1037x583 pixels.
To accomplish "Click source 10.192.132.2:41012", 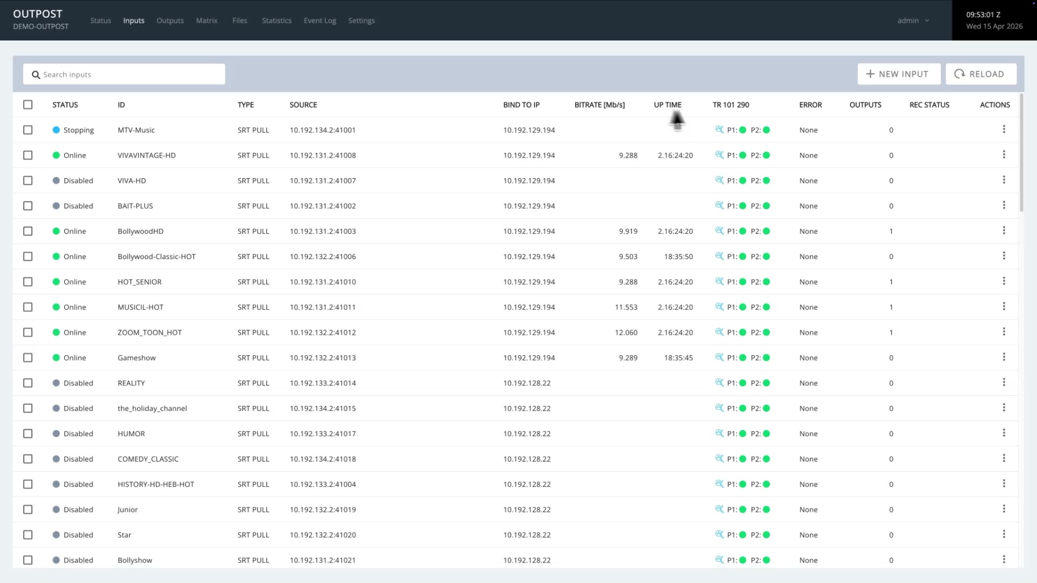I will click(322, 333).
